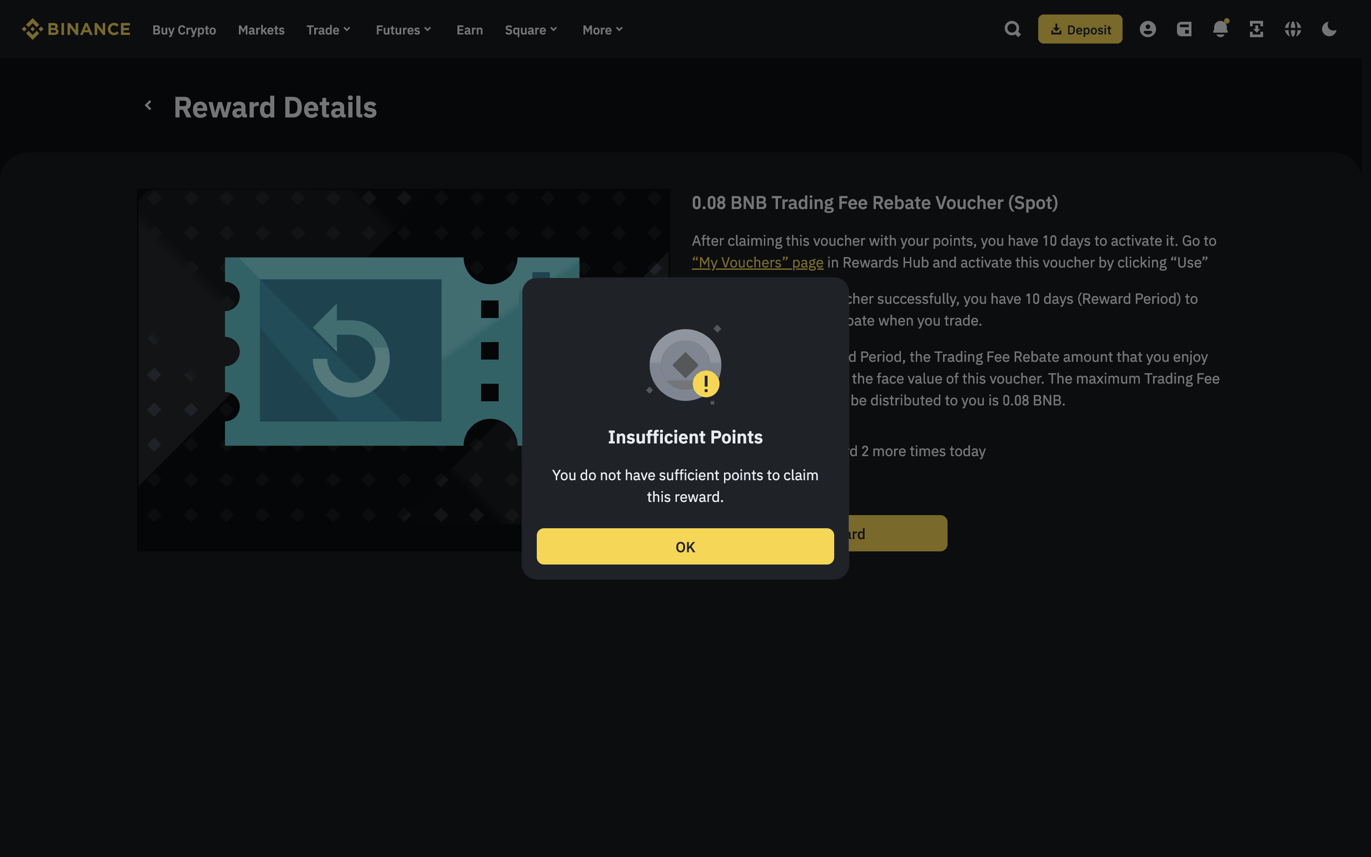Toggle dark mode moon icon

[1328, 29]
